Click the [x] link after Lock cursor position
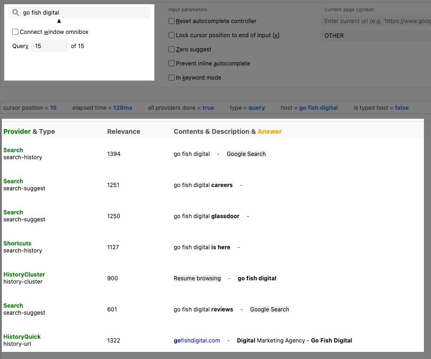The width and height of the screenshot is (431, 359). tap(276, 35)
